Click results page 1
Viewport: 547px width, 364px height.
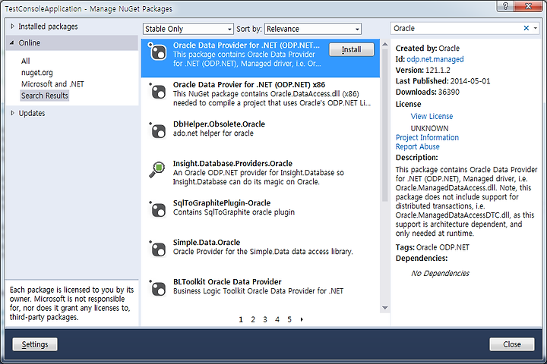[x=241, y=319]
